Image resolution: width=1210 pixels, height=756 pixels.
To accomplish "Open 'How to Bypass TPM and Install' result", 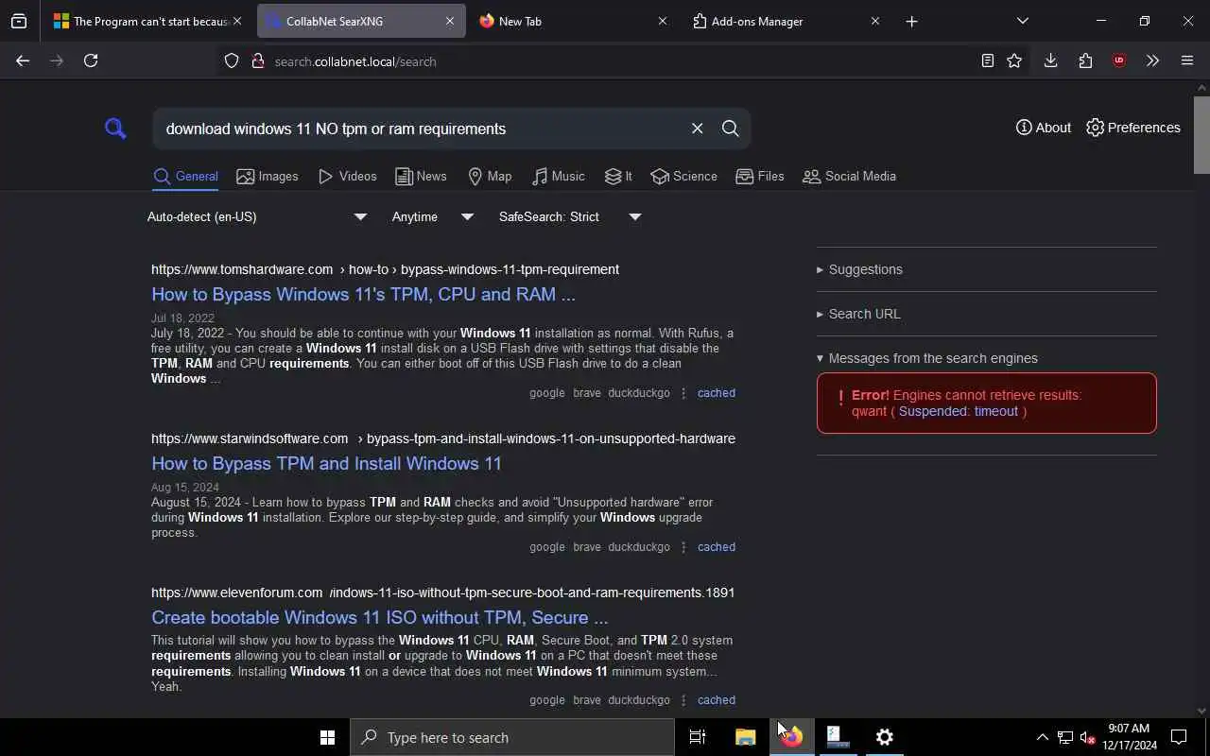I will (326, 463).
